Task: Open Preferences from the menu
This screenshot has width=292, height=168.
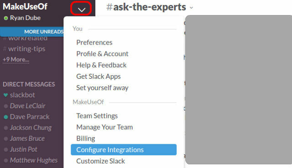Action: coord(94,42)
